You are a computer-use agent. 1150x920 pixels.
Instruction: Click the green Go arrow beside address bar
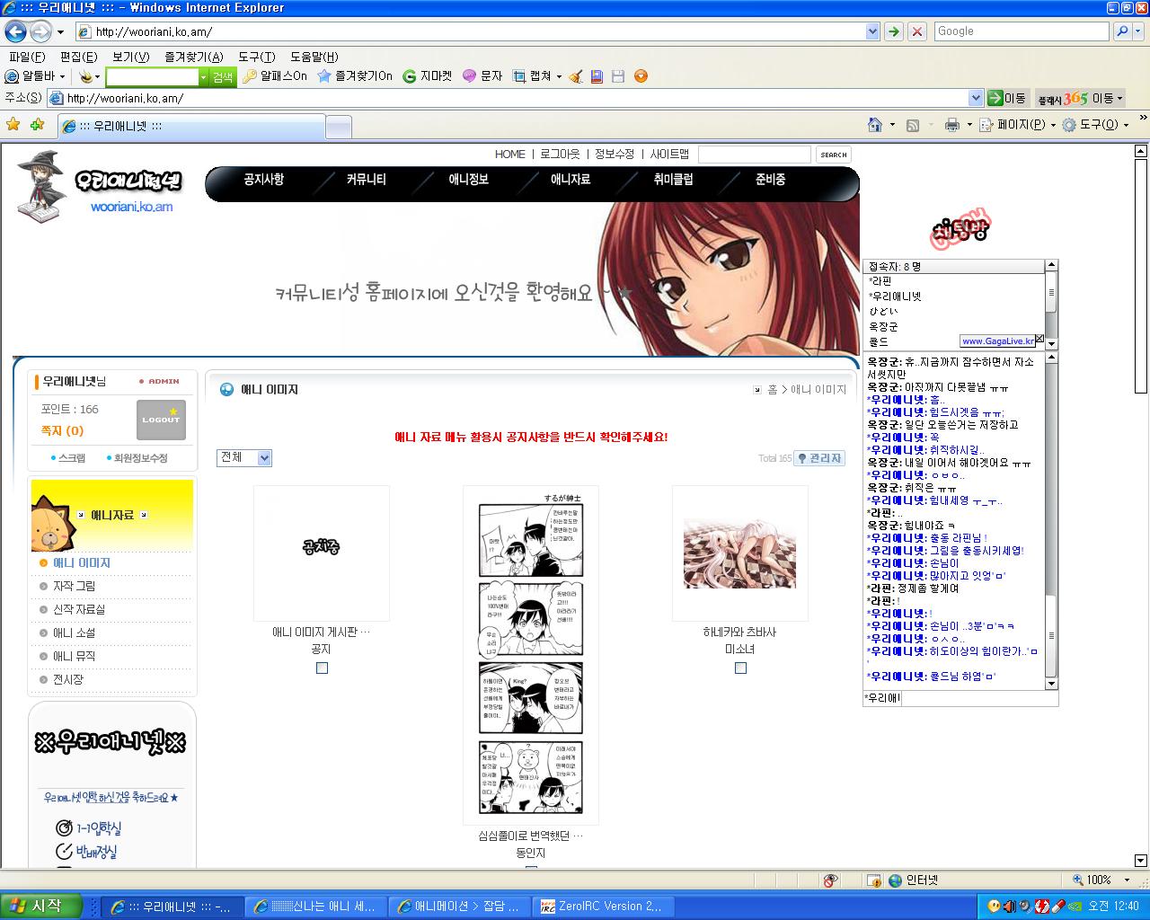click(x=893, y=31)
